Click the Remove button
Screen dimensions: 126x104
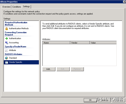(x=77, y=69)
